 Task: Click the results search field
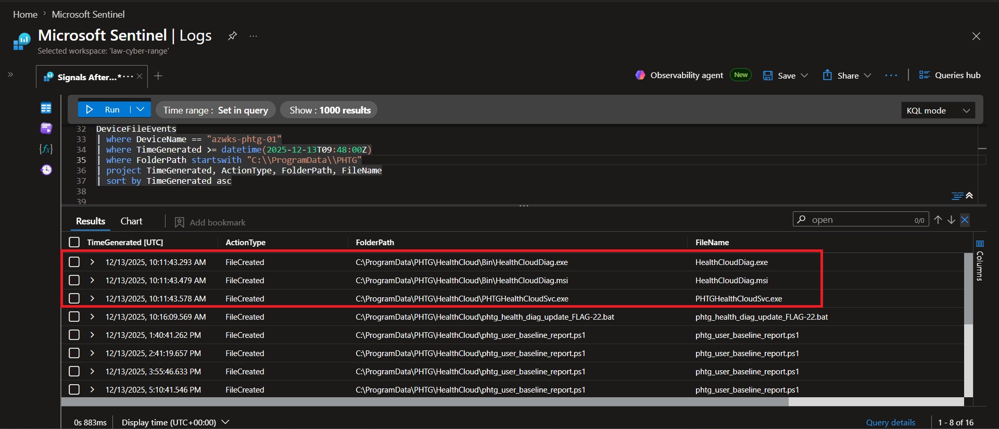[861, 220]
